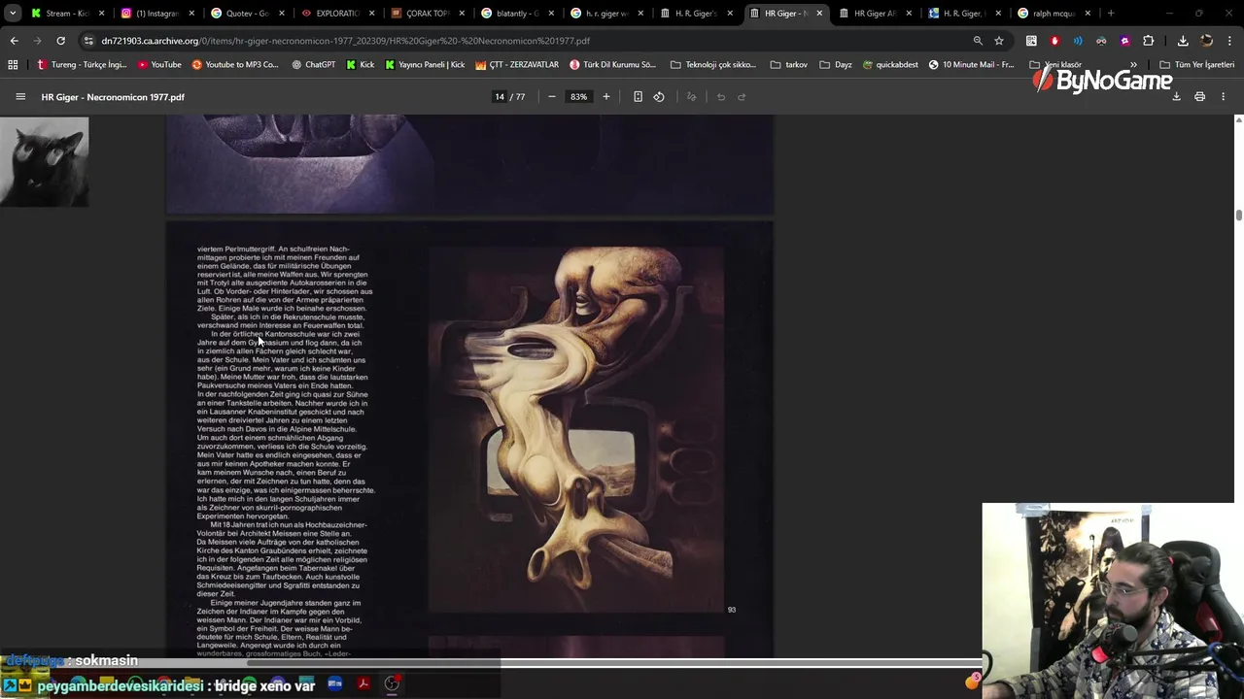1244x699 pixels.
Task: Show hidden bookmarks overflow chevron
Action: (1133, 65)
